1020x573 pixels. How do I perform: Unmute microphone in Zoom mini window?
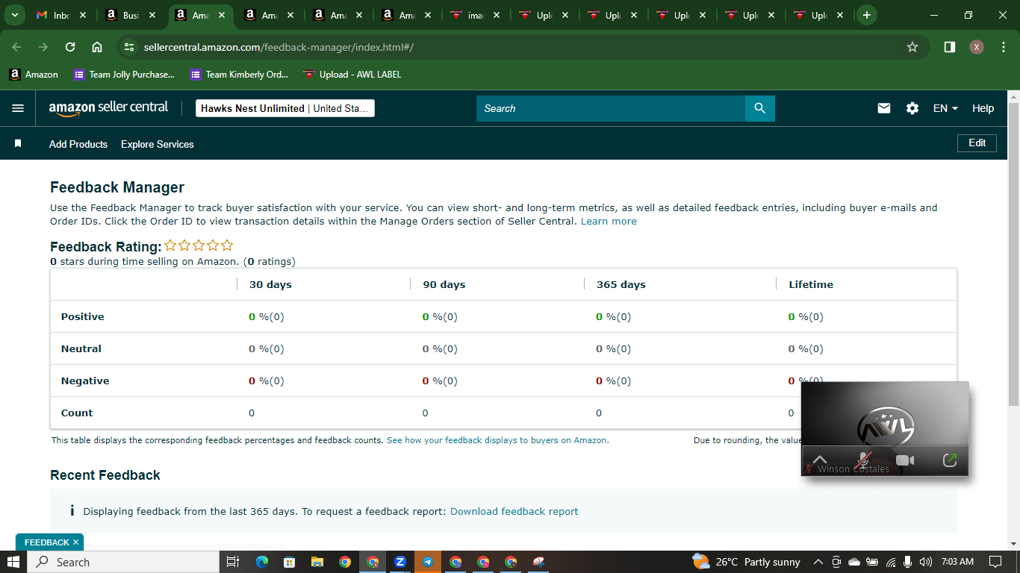pyautogui.click(x=864, y=460)
